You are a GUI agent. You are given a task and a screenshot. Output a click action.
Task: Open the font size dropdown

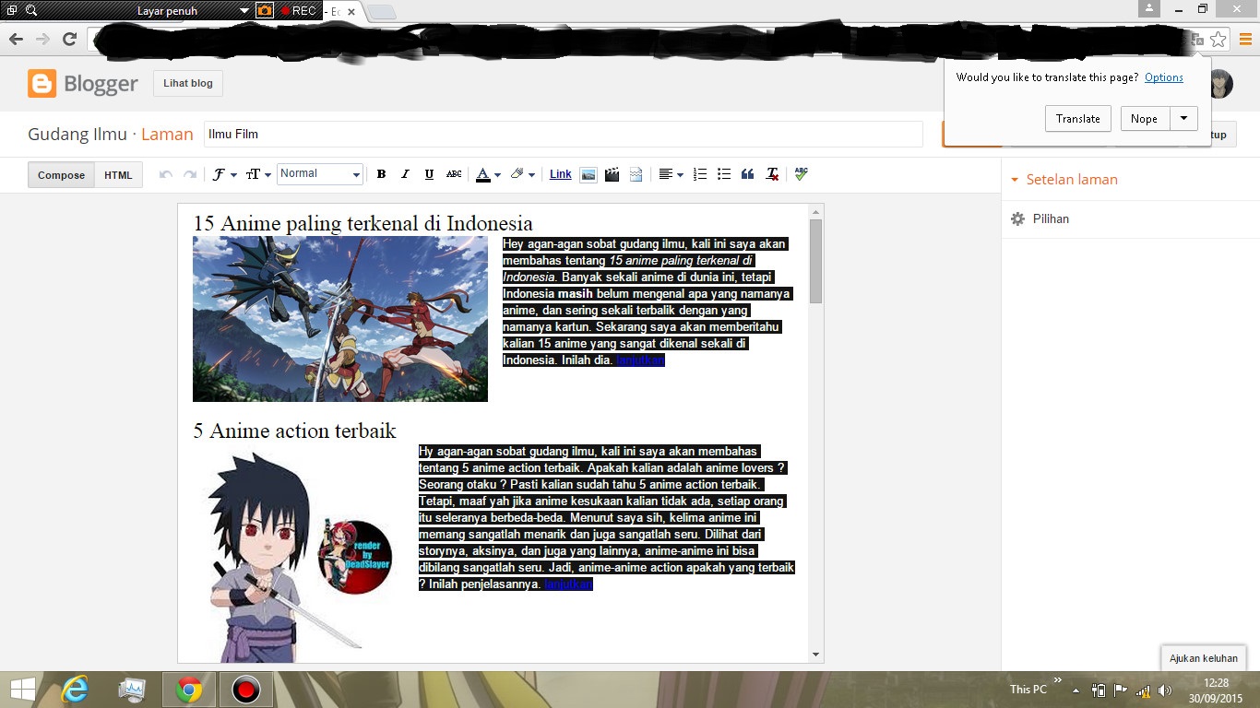click(256, 174)
